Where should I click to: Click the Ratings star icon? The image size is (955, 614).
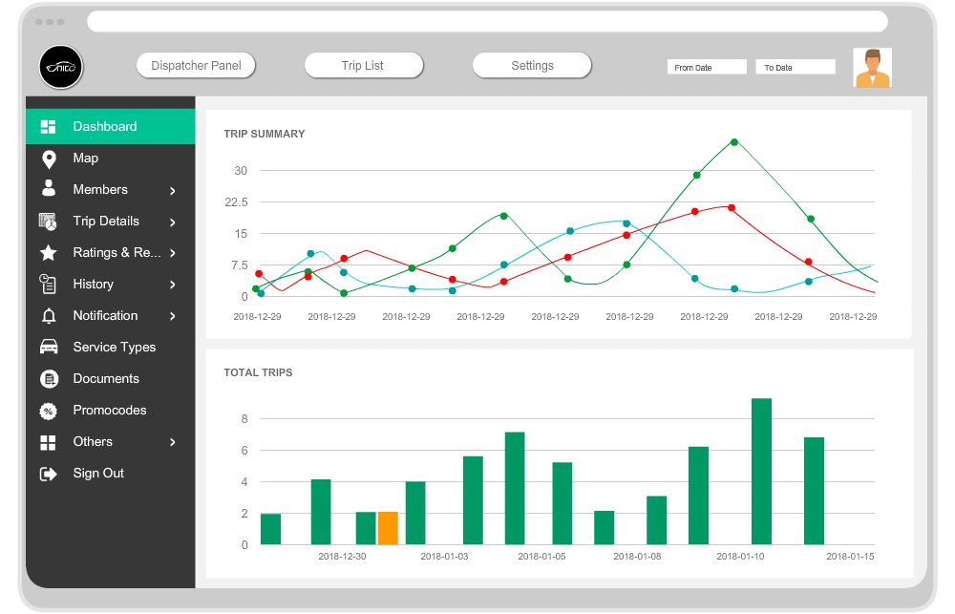tap(49, 253)
